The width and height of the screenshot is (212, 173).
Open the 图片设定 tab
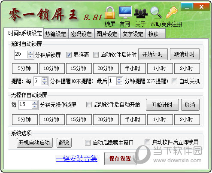[x=107, y=34]
